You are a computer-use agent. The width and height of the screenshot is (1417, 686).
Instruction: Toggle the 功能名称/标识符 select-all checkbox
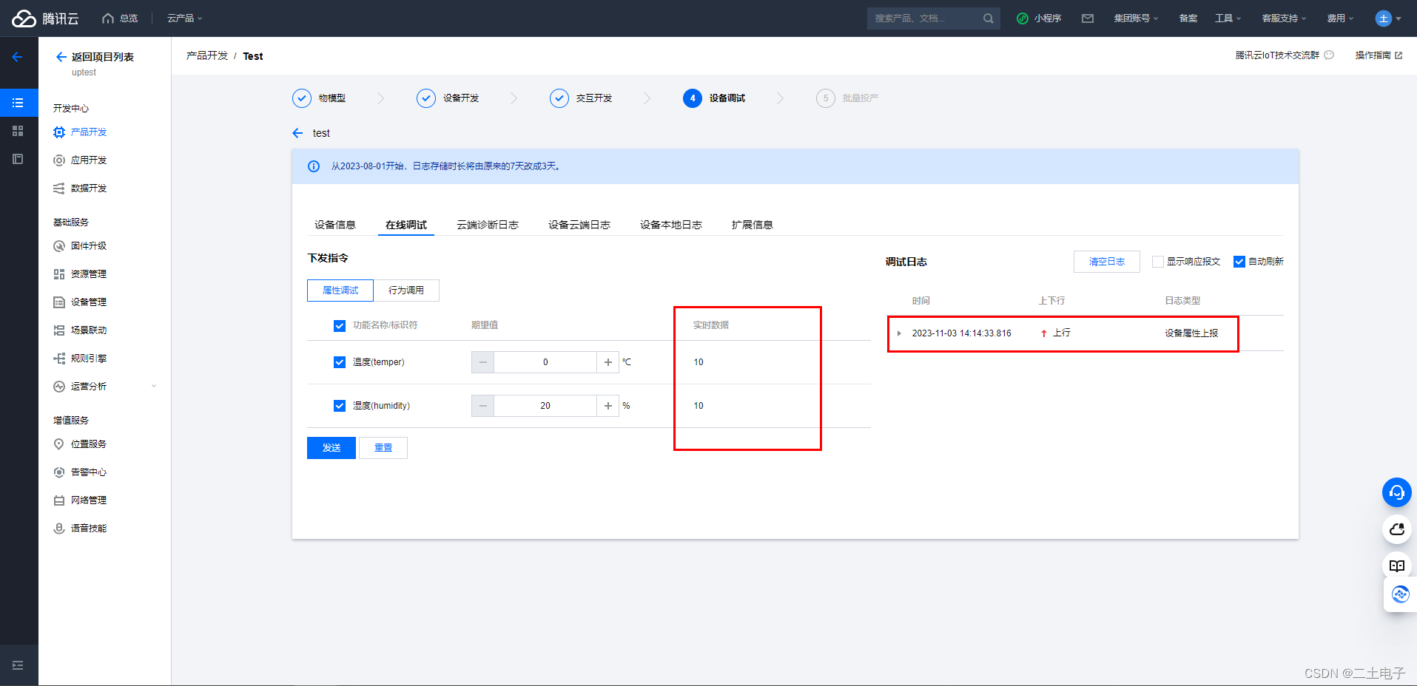[x=340, y=326]
